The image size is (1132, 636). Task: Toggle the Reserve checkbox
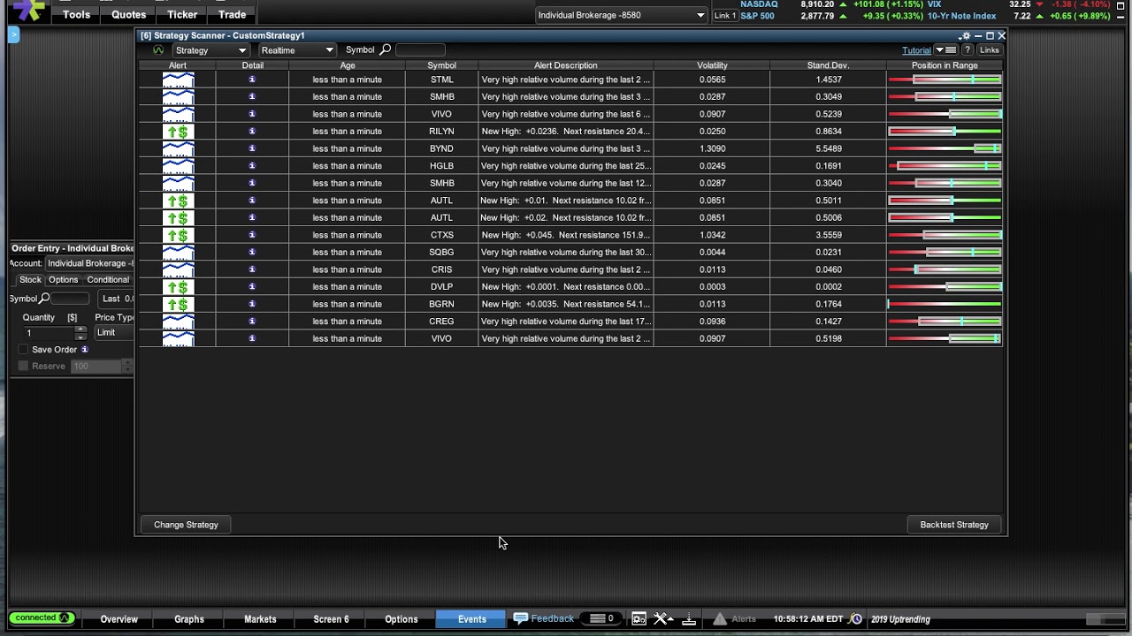(x=24, y=366)
